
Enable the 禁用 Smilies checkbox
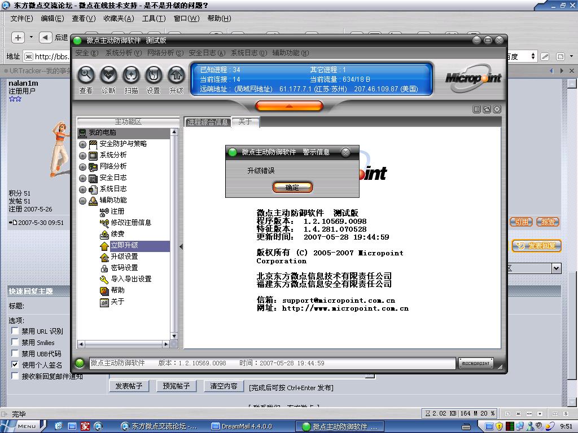coord(15,342)
